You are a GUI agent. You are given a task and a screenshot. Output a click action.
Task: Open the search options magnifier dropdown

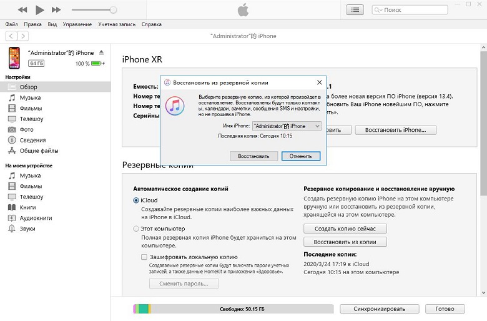pyautogui.click(x=378, y=10)
